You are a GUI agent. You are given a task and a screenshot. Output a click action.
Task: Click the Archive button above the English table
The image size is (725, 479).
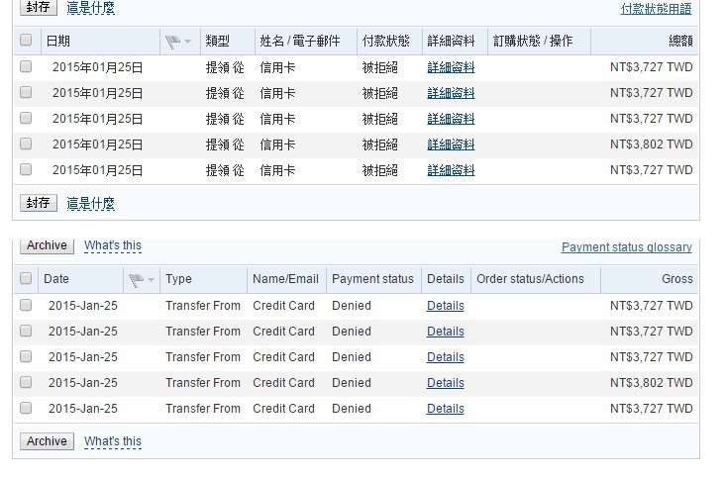[x=47, y=245]
